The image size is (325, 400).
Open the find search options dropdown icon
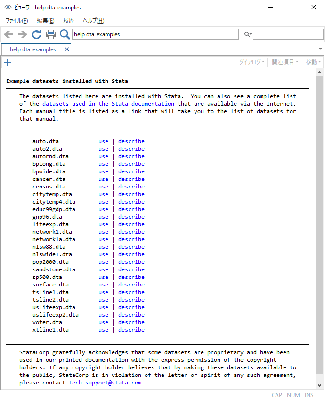click(x=248, y=34)
